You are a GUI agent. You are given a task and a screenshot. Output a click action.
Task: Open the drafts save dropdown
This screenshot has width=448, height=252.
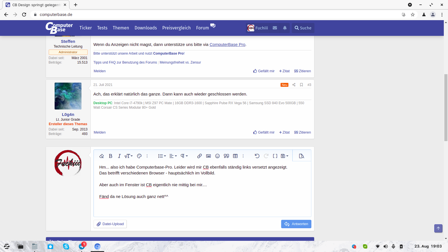pyautogui.click(x=284, y=156)
